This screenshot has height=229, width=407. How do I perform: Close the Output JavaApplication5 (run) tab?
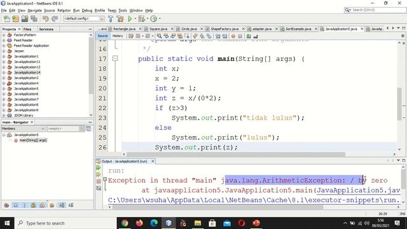pyautogui.click(x=153, y=161)
